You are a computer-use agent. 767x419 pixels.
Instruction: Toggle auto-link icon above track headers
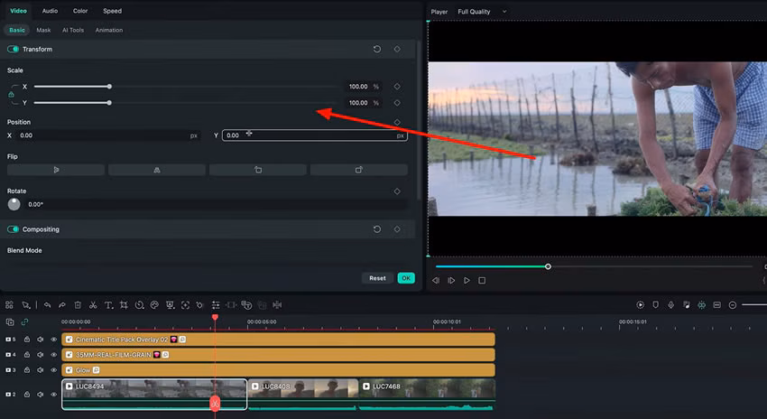(x=24, y=321)
